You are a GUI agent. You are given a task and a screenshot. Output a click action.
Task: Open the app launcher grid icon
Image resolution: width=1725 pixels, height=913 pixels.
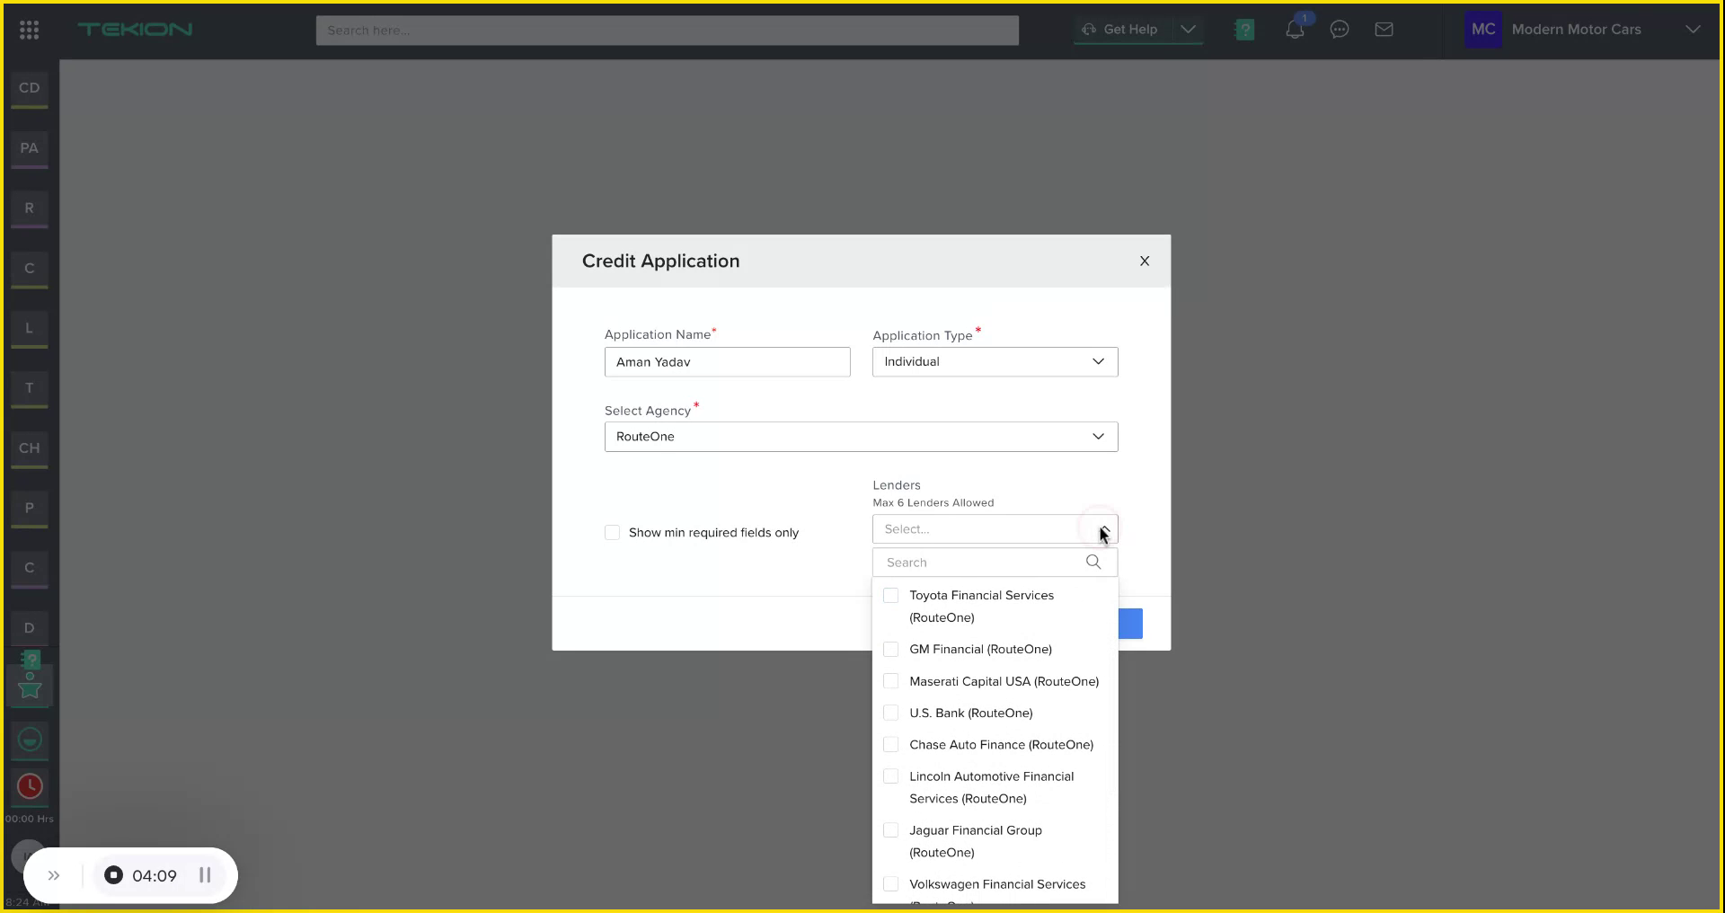(x=29, y=29)
